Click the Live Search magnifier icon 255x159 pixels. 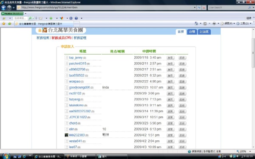[x=249, y=8]
